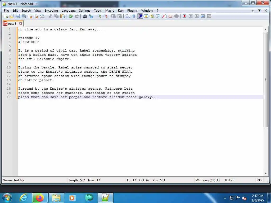271x203 pixels.
Task: Toggle synchronize vertical scrolling
Action: 113,16
